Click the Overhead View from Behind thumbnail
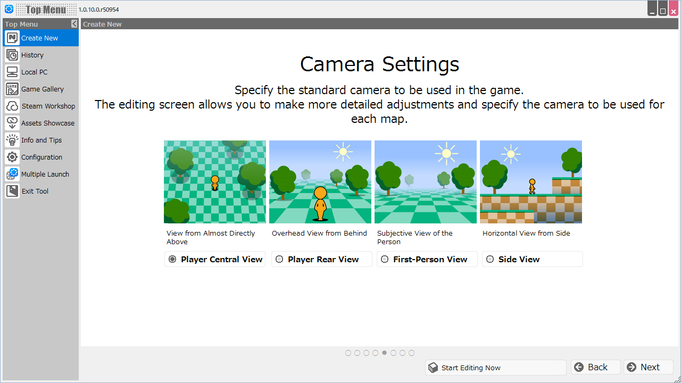 click(x=320, y=181)
